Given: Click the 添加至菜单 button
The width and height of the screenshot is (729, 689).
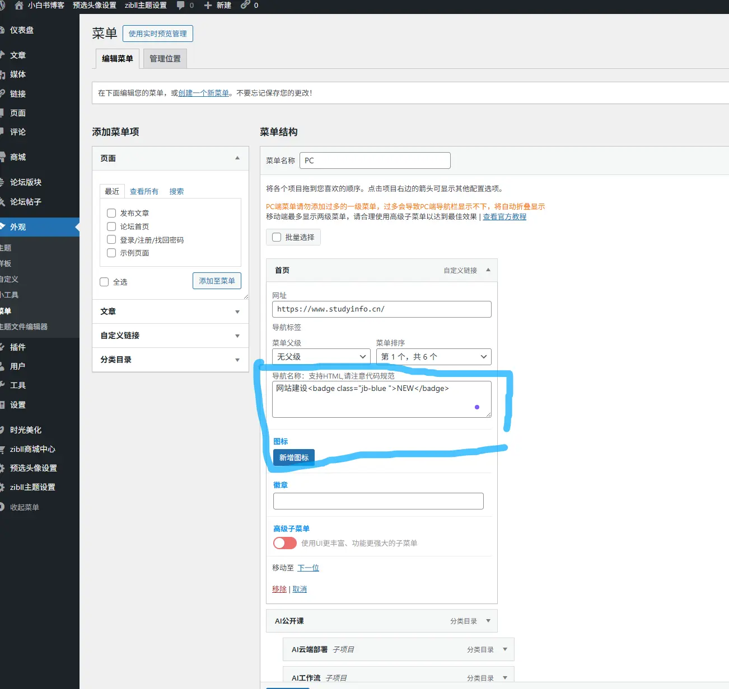Looking at the screenshot, I should point(217,281).
